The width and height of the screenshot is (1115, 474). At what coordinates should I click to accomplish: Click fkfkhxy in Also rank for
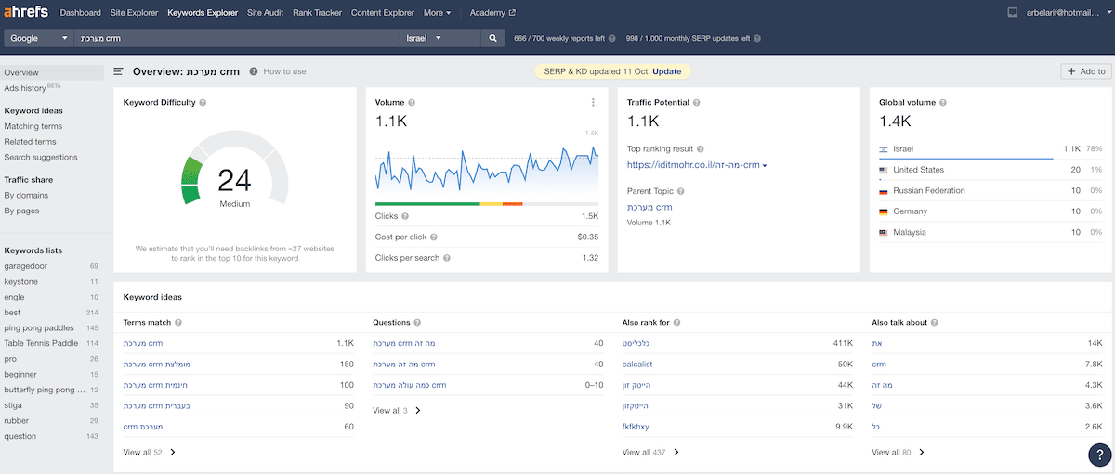(x=636, y=427)
